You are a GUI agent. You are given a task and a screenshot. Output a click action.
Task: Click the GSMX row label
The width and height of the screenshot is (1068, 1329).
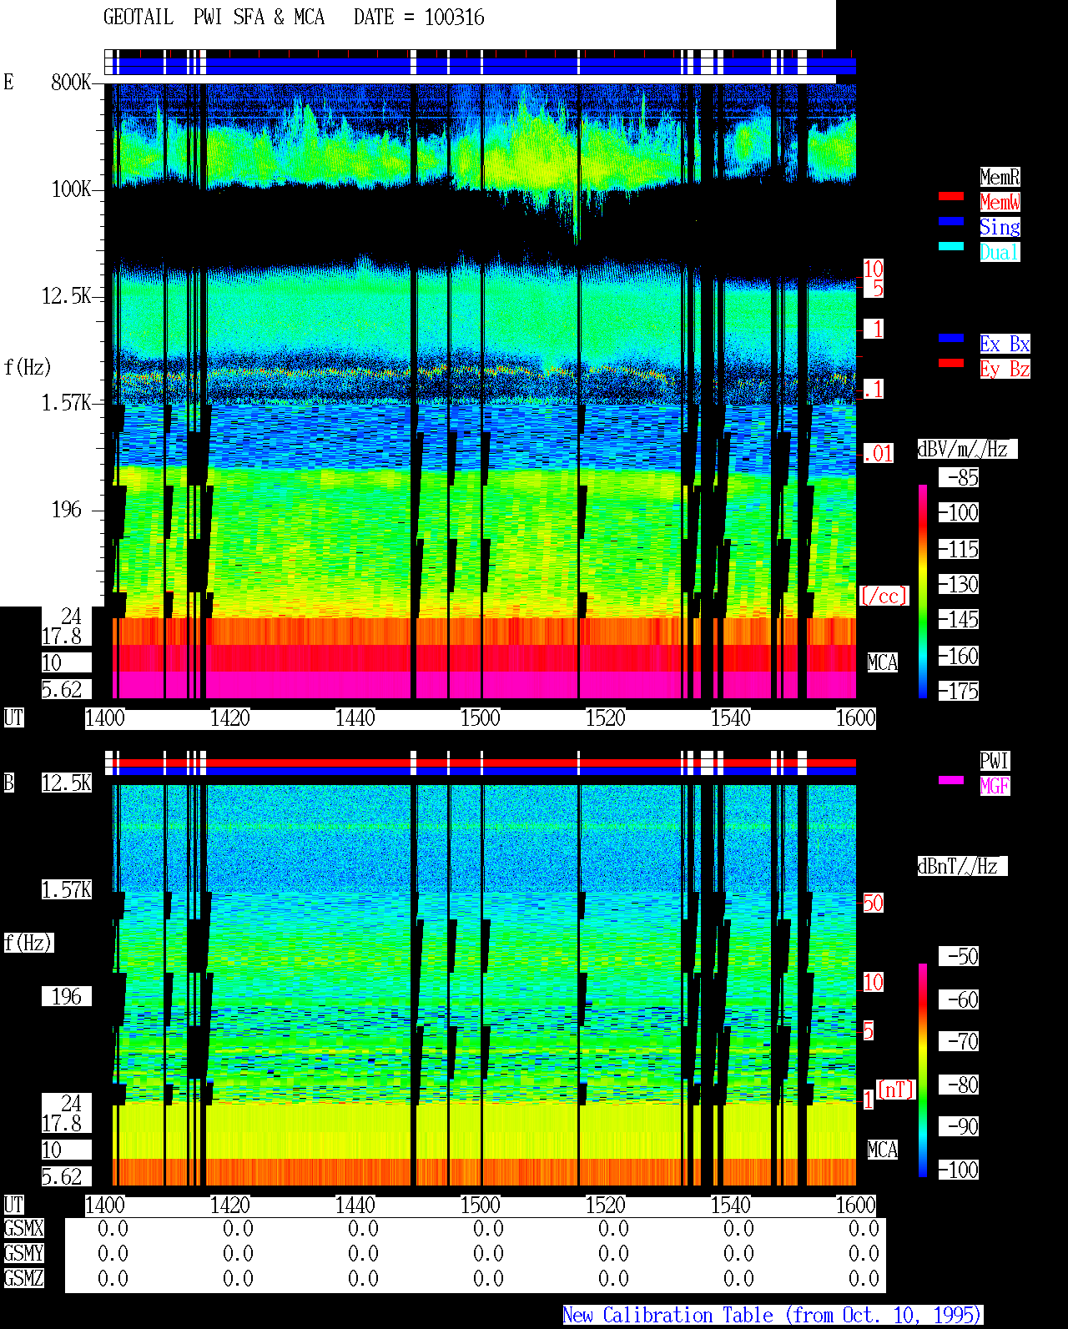tap(23, 1229)
